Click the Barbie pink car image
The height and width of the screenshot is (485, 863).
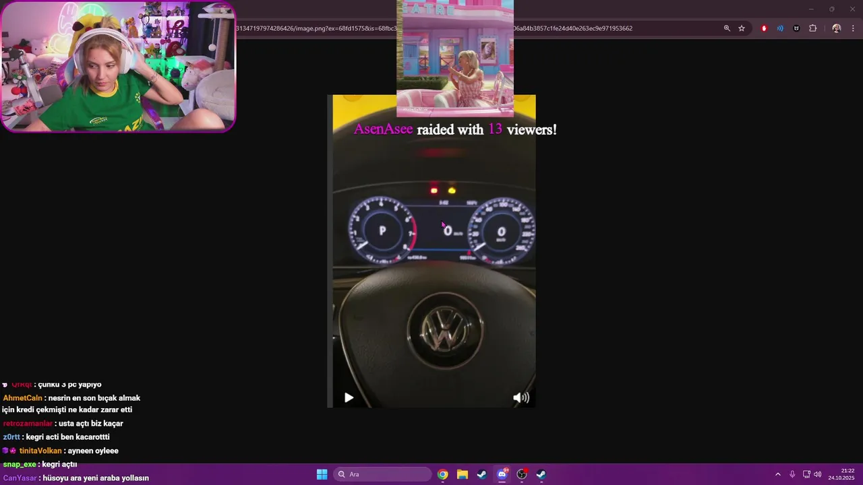(x=455, y=59)
